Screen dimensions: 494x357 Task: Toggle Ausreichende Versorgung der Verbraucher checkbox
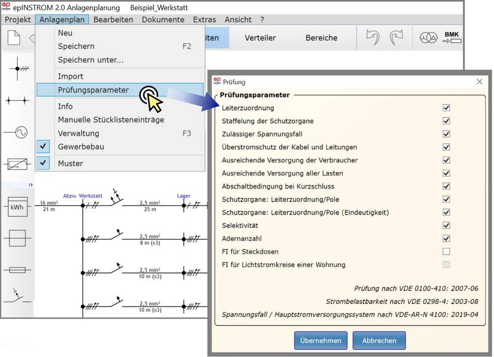click(446, 160)
